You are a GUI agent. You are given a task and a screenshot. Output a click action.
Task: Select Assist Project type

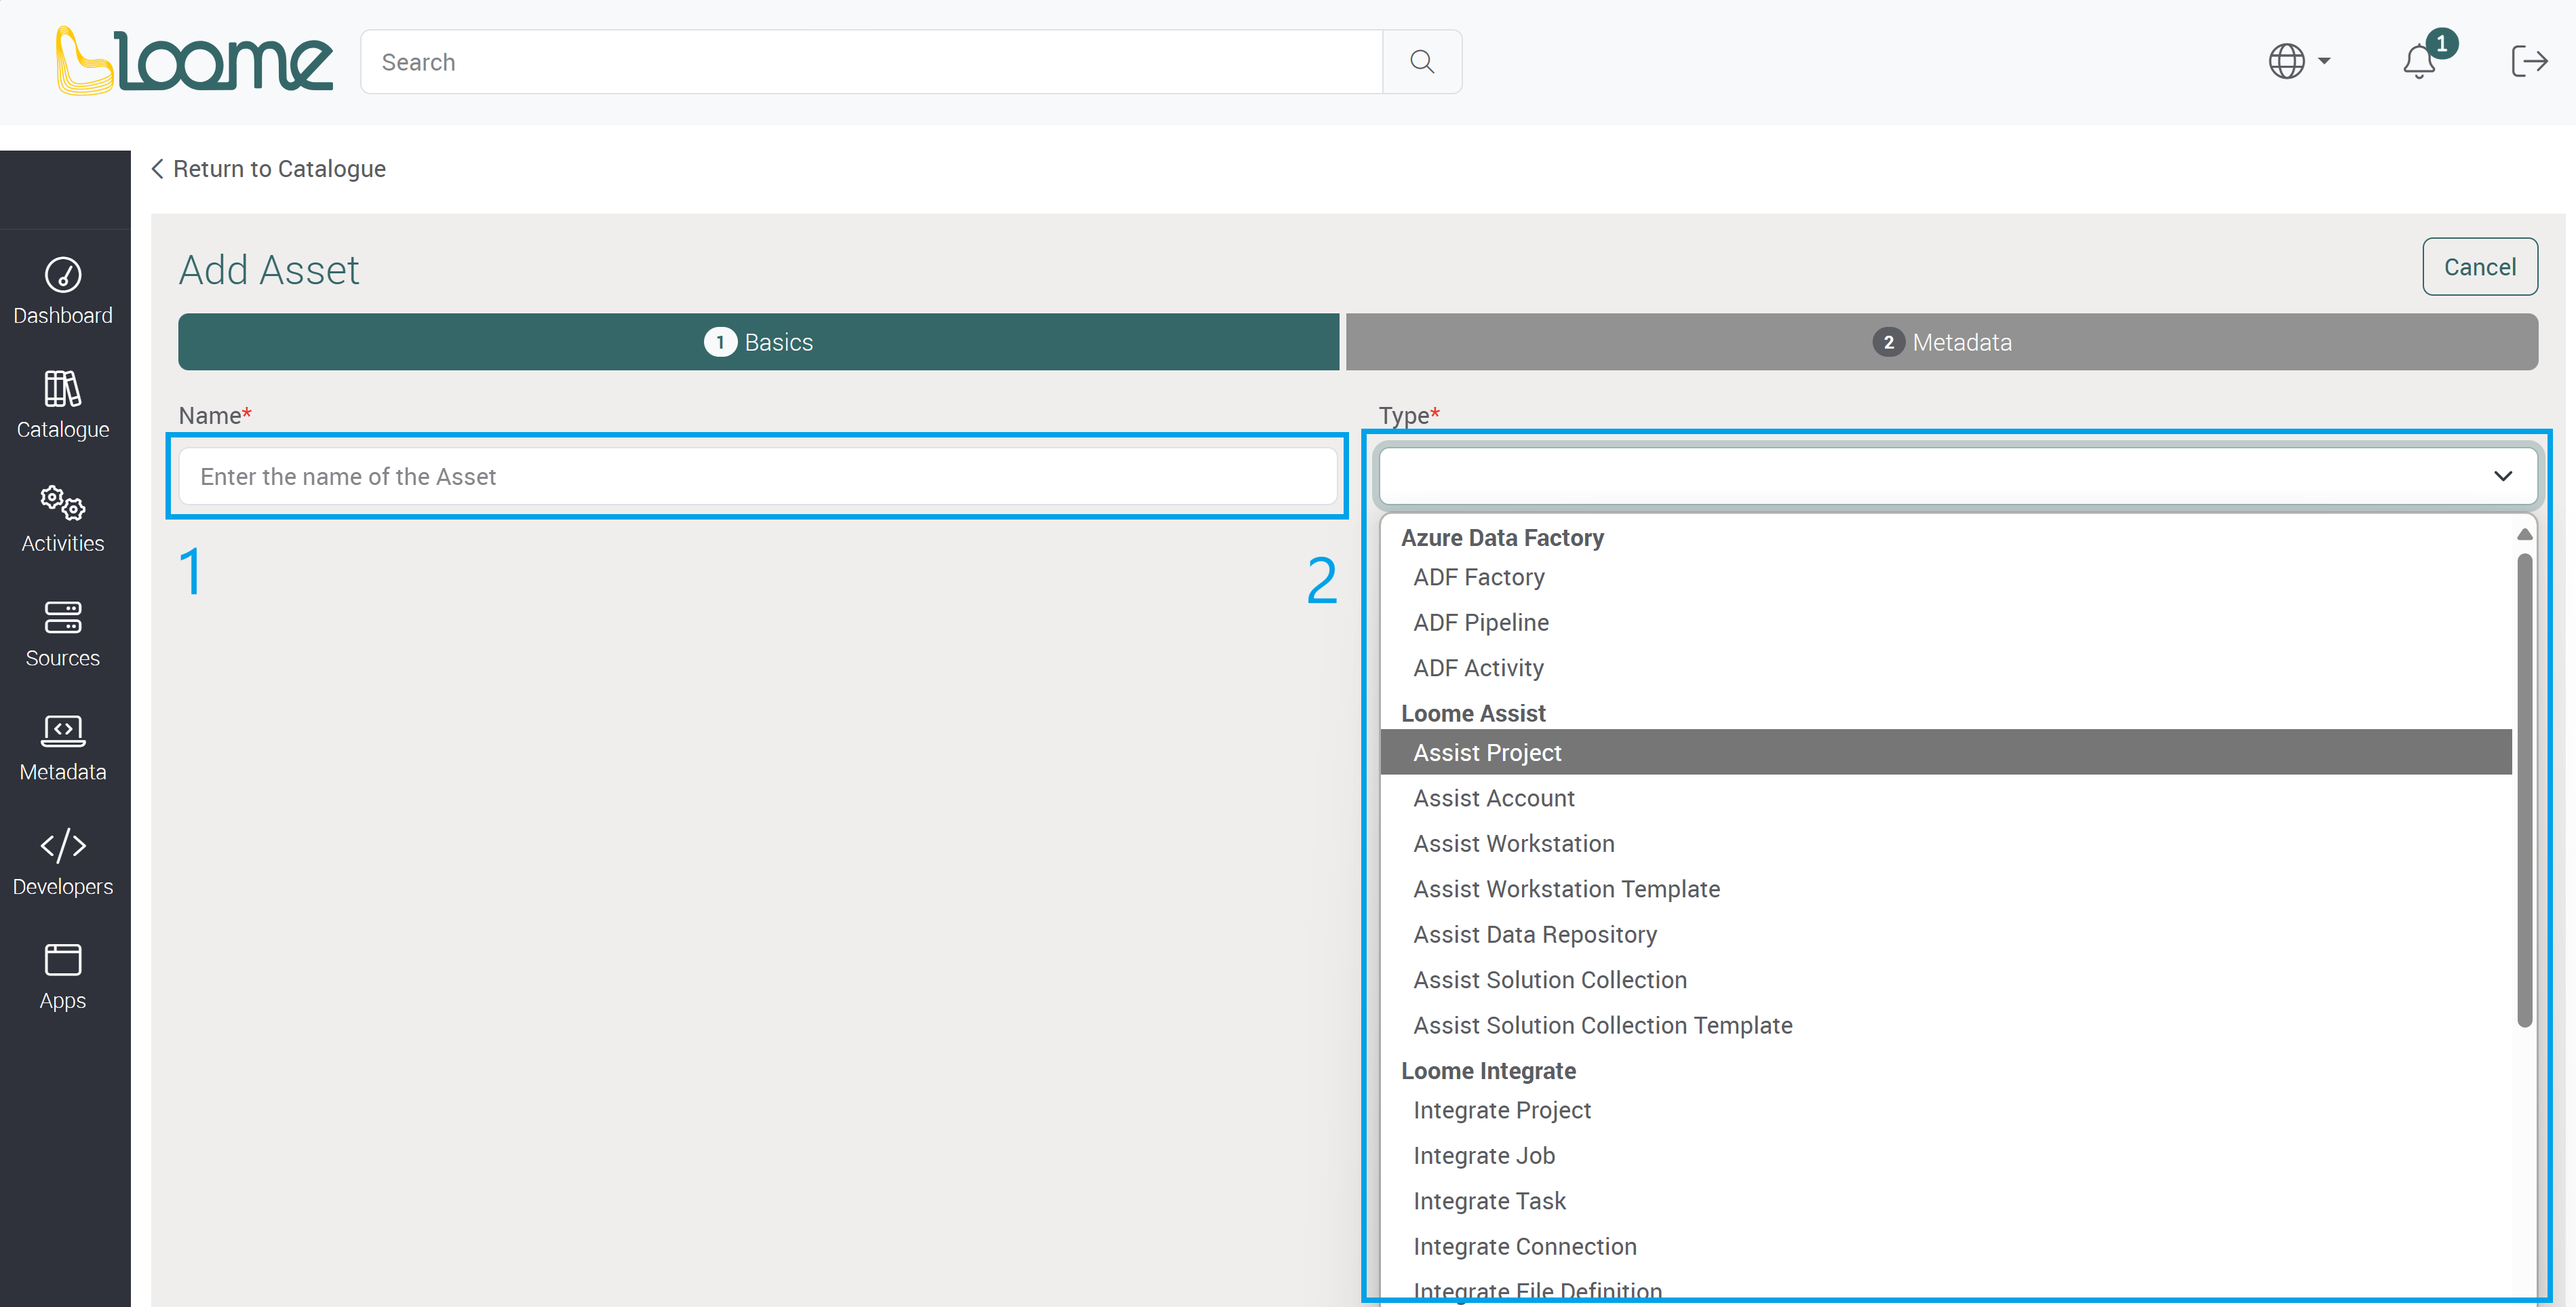point(1946,752)
